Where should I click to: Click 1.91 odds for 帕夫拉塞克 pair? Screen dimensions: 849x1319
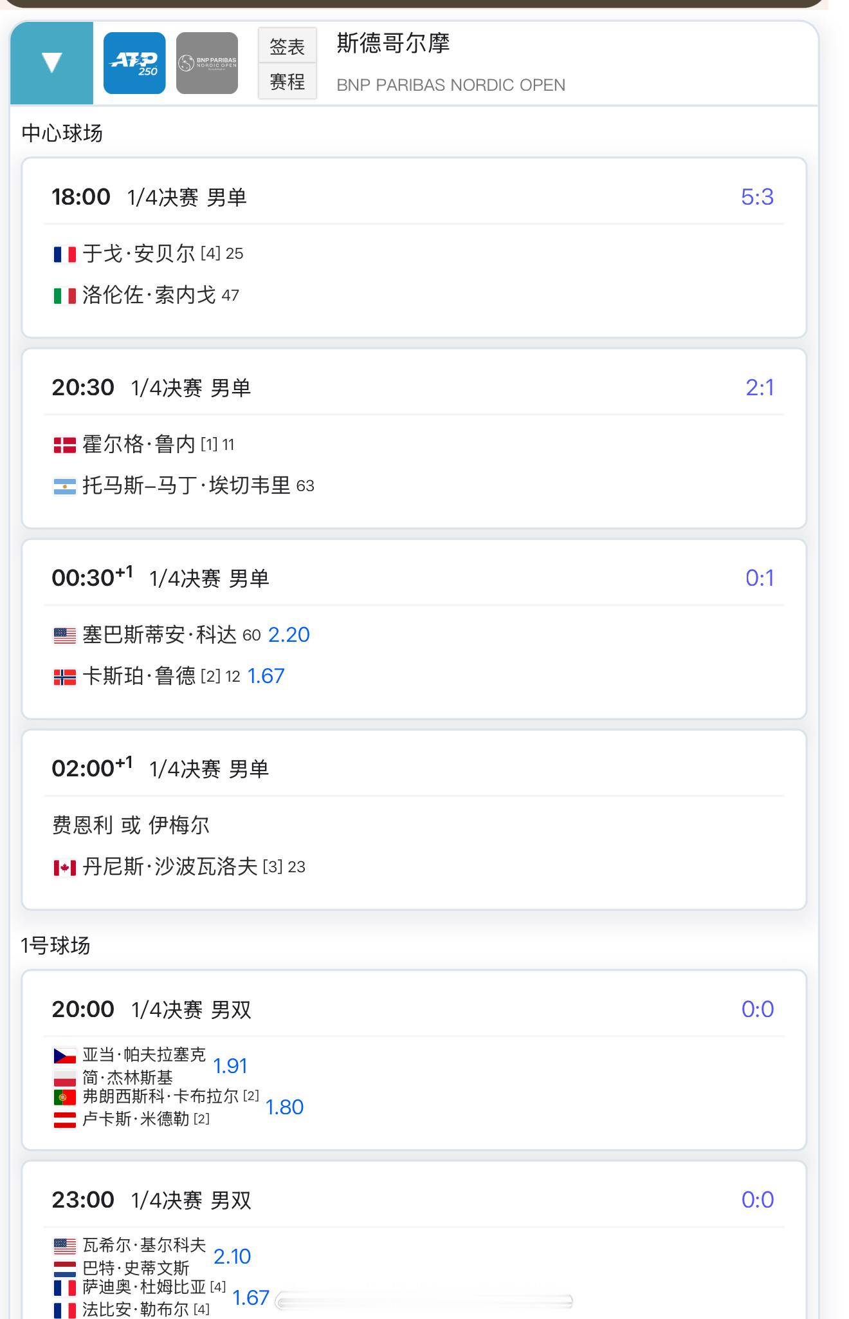230,1066
